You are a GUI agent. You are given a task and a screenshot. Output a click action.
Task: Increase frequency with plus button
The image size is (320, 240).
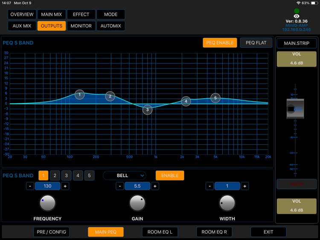(65, 186)
